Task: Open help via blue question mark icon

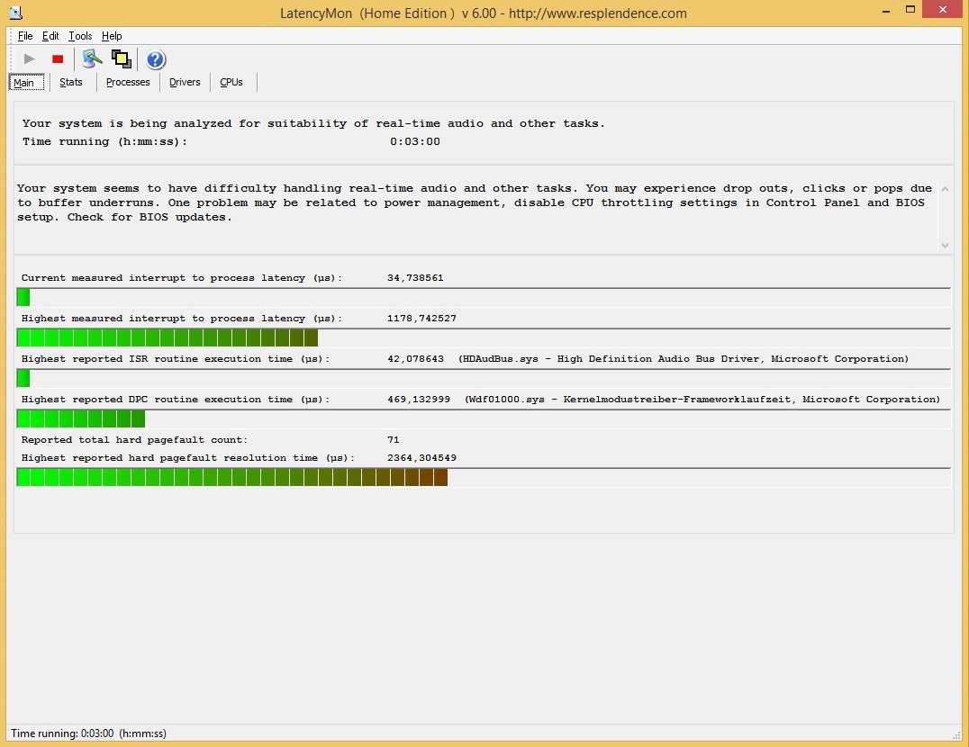Action: (x=155, y=59)
